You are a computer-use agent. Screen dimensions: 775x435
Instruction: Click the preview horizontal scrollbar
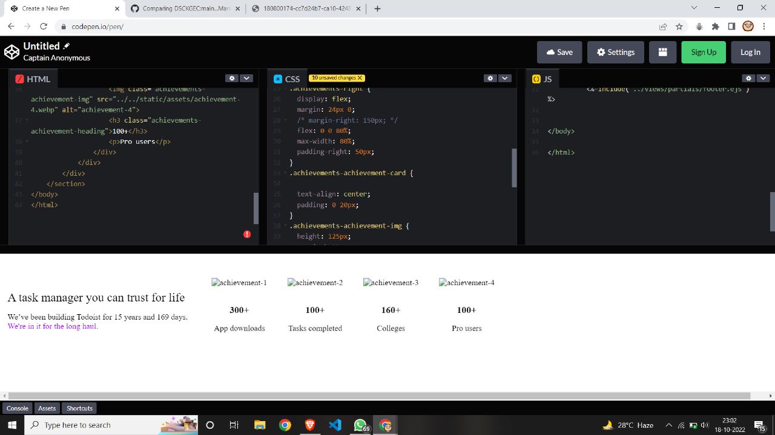pos(380,396)
